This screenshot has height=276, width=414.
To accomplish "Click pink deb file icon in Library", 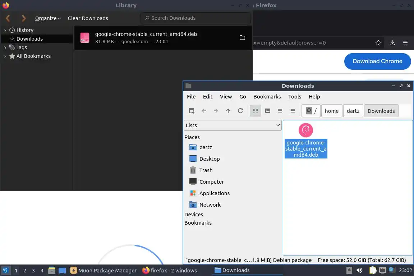I will (x=85, y=38).
